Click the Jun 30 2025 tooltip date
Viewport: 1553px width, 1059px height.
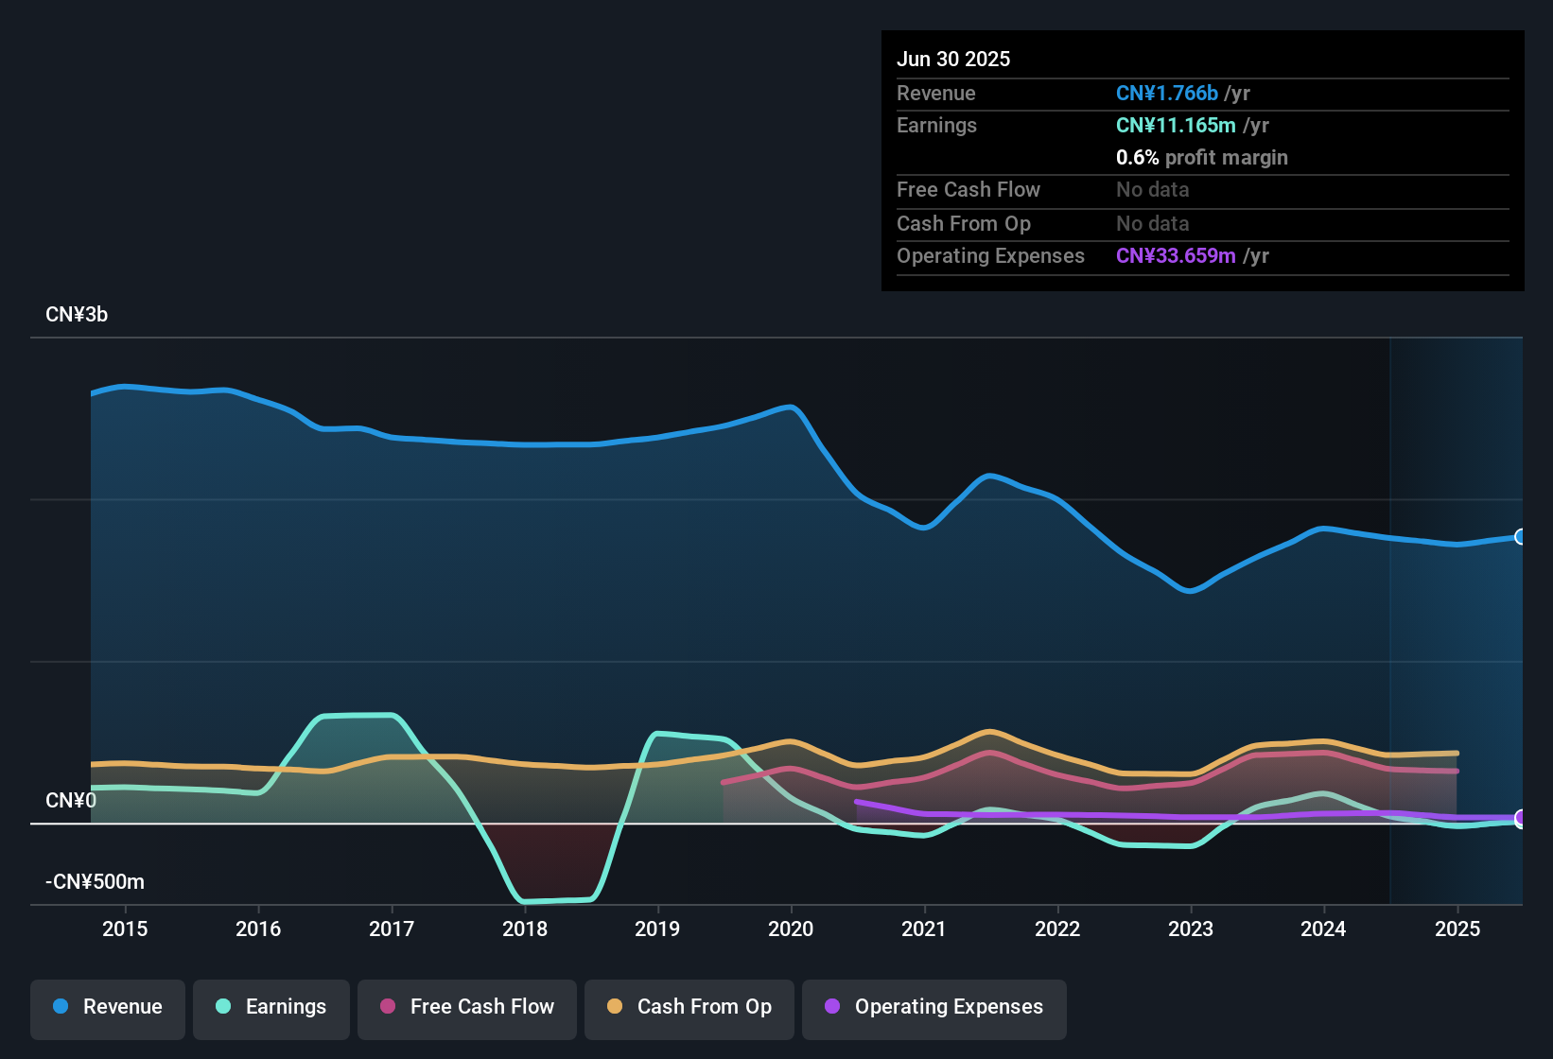[x=953, y=59]
